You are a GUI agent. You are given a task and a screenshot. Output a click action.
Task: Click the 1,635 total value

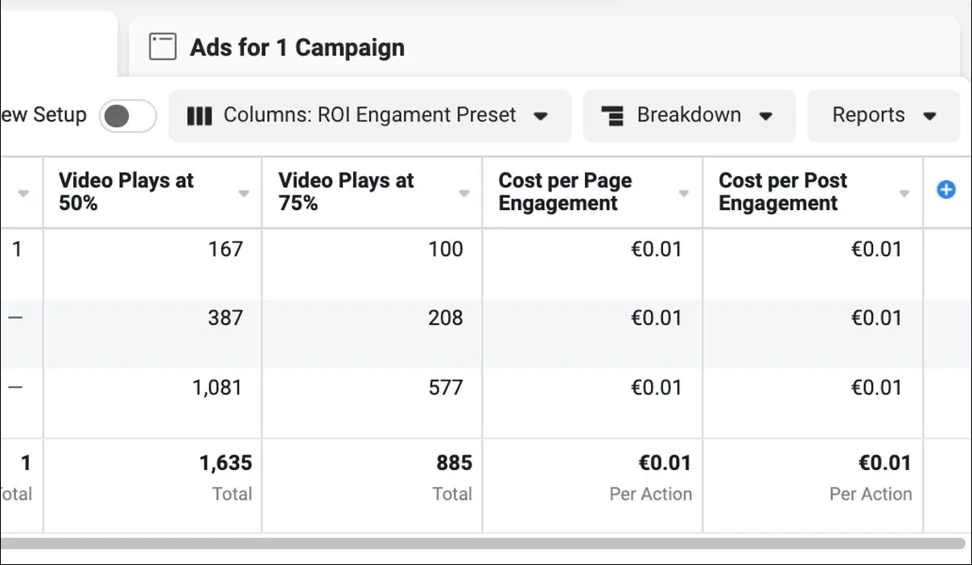tap(226, 464)
